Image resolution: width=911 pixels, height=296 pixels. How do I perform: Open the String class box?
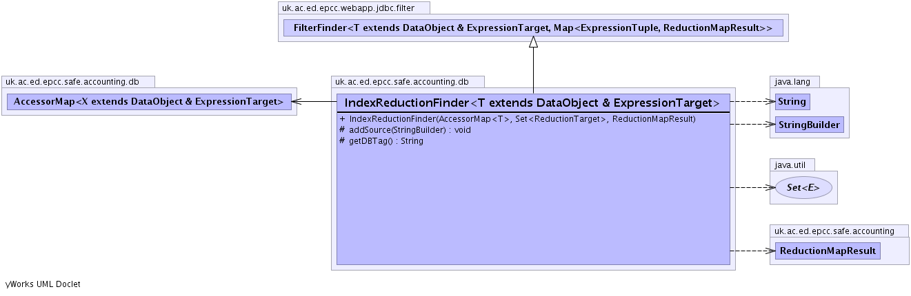pos(791,102)
